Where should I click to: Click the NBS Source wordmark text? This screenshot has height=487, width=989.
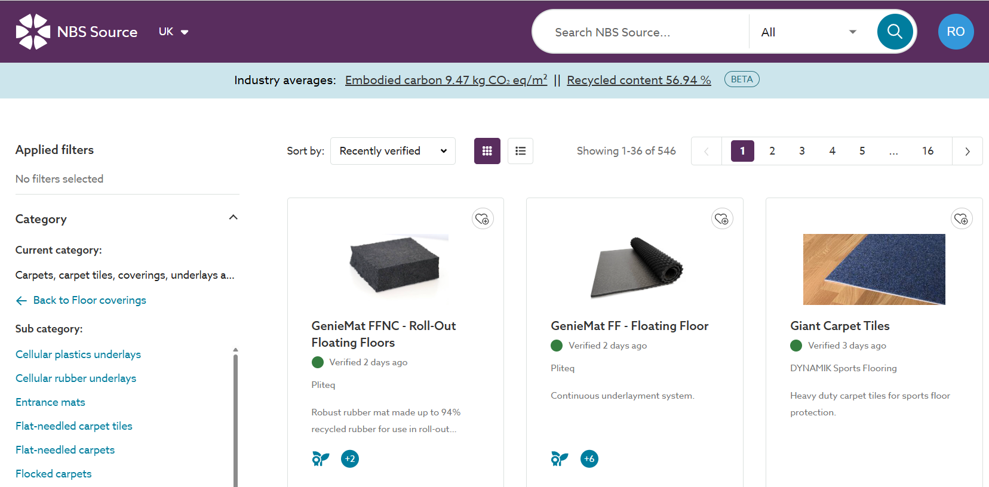click(97, 32)
